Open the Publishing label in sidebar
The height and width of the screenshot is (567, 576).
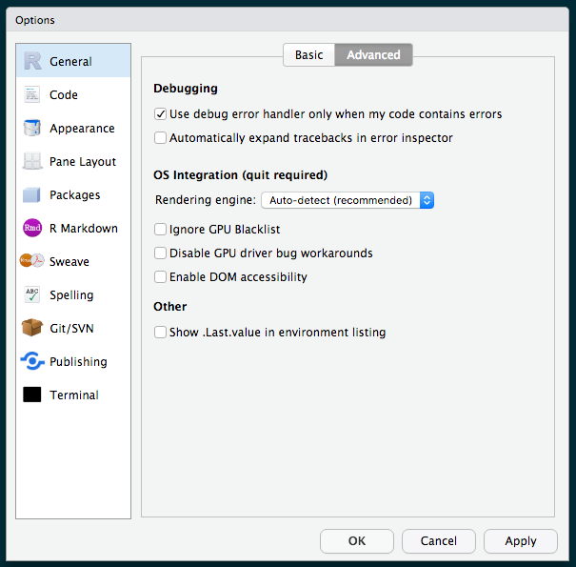click(78, 362)
